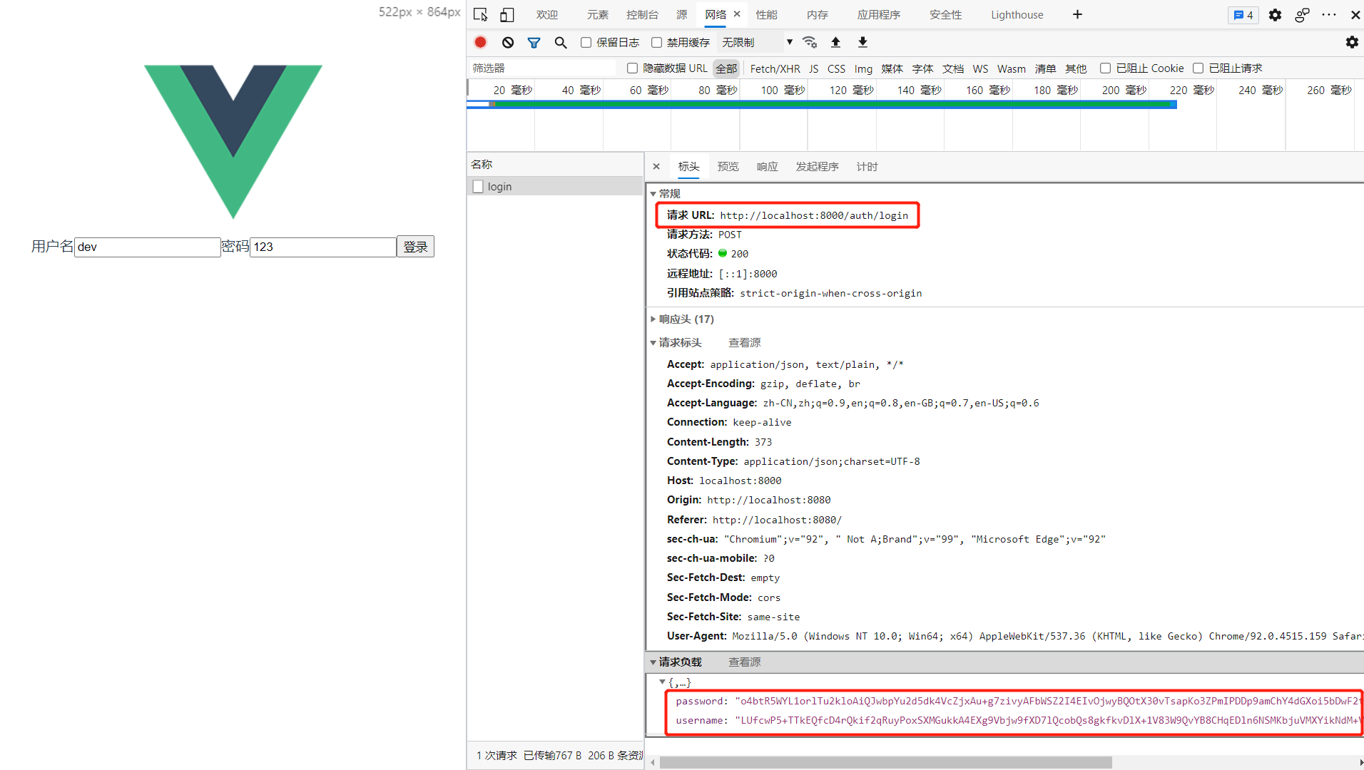The width and height of the screenshot is (1364, 770).
Task: Click the blue-green timeline overview bar
Action: click(821, 105)
